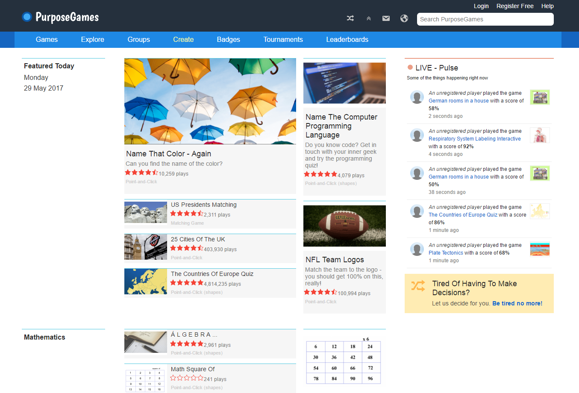Click the globe language icon
Viewport: 579px width, 393px height.
404,18
